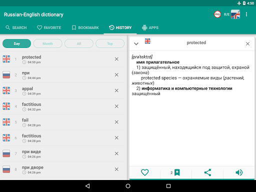Add 'protected' to favorites with the heart icon
The height and width of the screenshot is (192, 256).
point(144,172)
